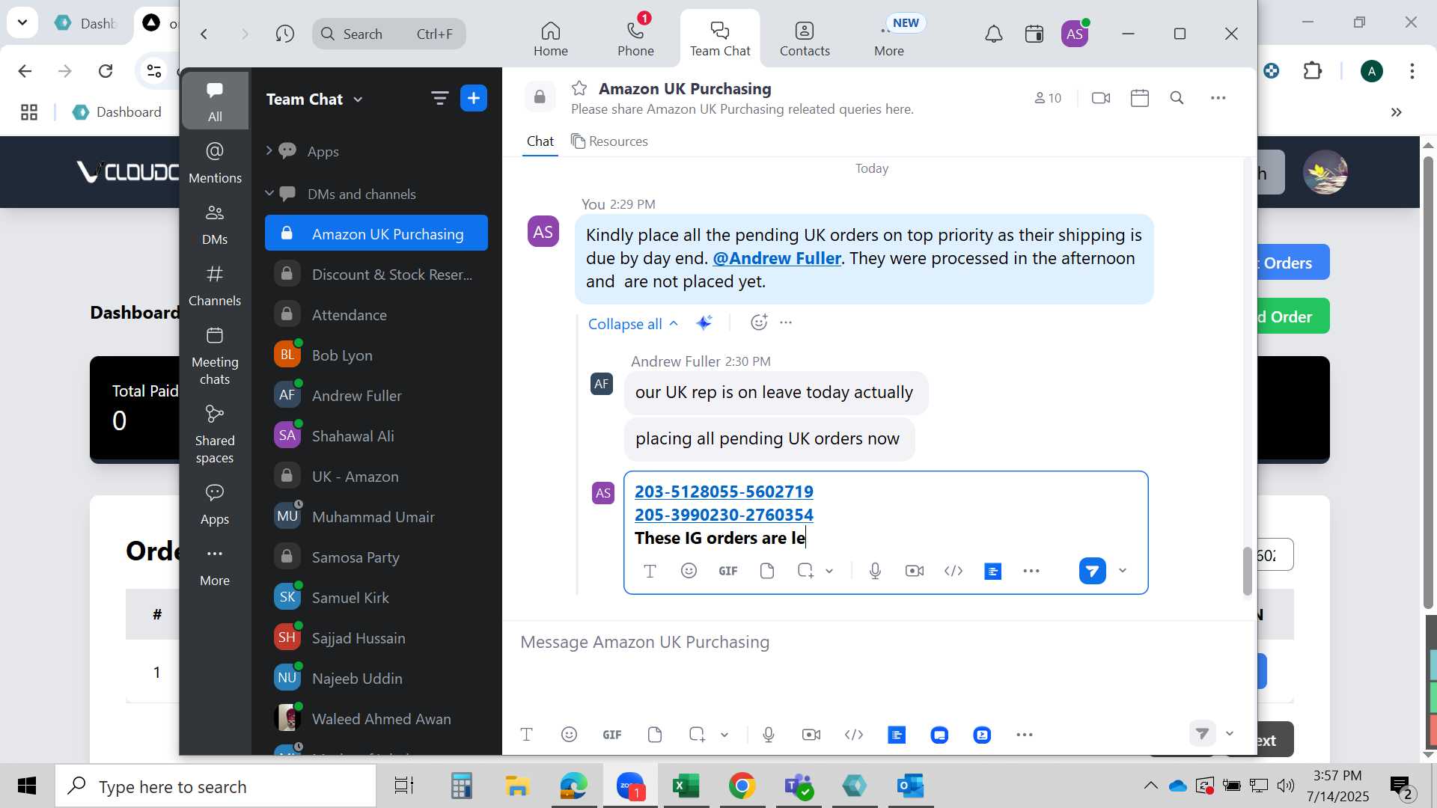The width and height of the screenshot is (1437, 808).
Task: Open the Home tab in Zoom
Action: [x=550, y=39]
